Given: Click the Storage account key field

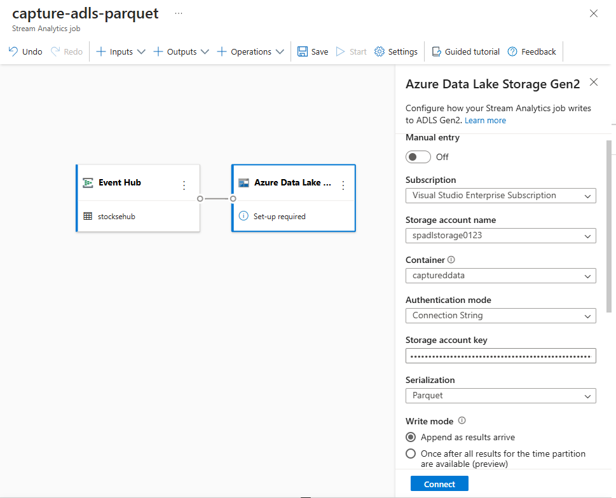Looking at the screenshot, I should pos(500,356).
